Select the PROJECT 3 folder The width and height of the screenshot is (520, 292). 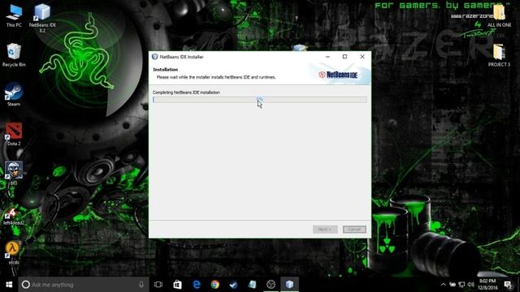pyautogui.click(x=499, y=55)
